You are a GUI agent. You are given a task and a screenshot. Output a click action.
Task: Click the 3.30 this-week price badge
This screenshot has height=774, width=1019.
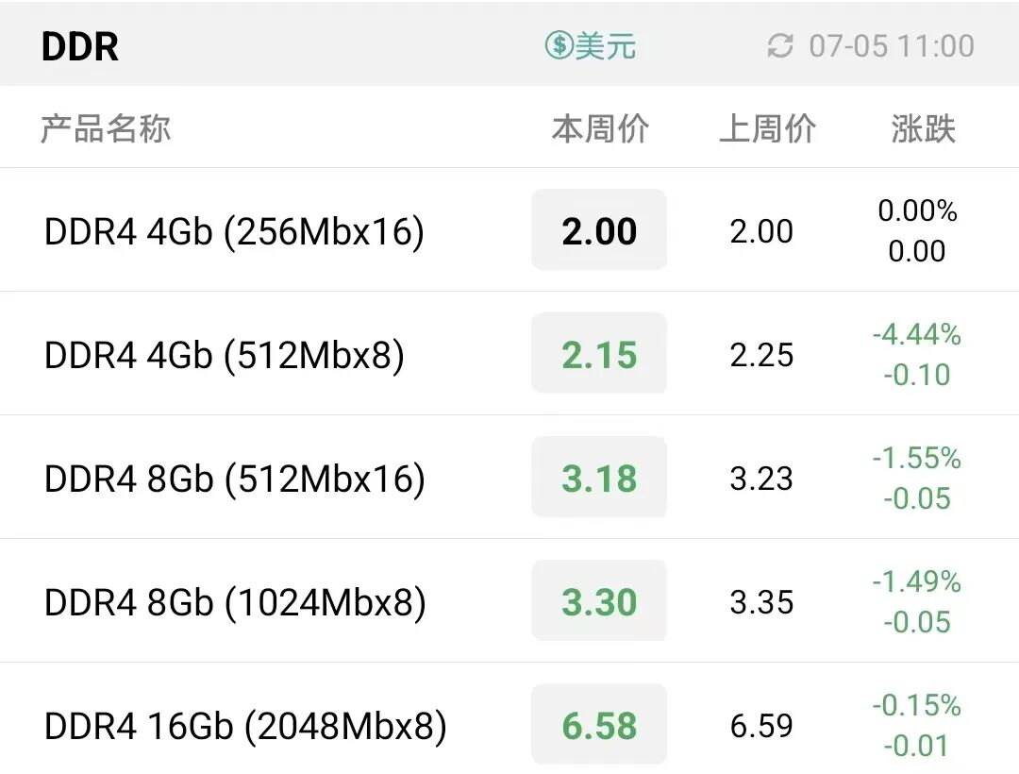(x=599, y=601)
